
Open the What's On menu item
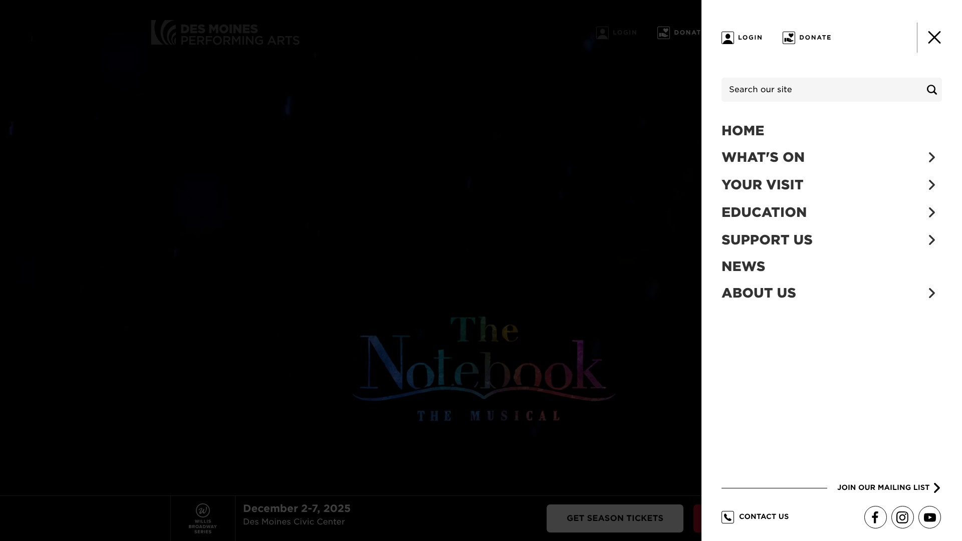(763, 157)
